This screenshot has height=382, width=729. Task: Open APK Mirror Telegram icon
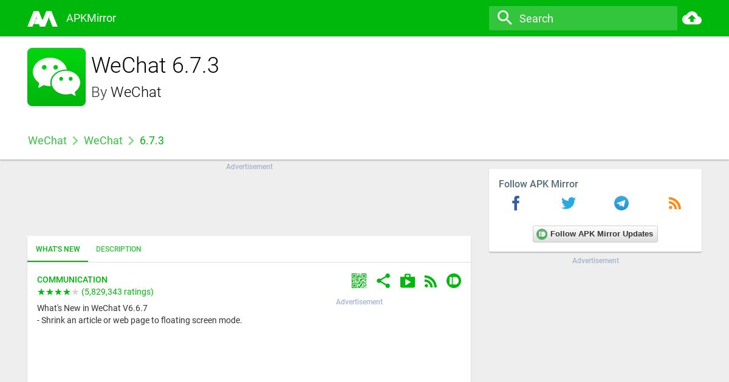tap(621, 203)
